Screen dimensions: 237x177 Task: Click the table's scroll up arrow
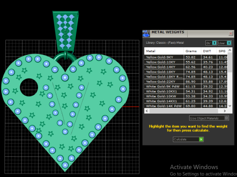click(230, 50)
